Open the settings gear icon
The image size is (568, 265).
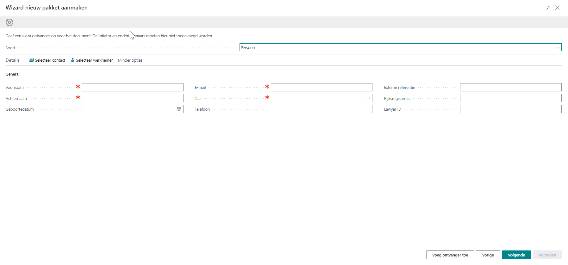point(9,22)
